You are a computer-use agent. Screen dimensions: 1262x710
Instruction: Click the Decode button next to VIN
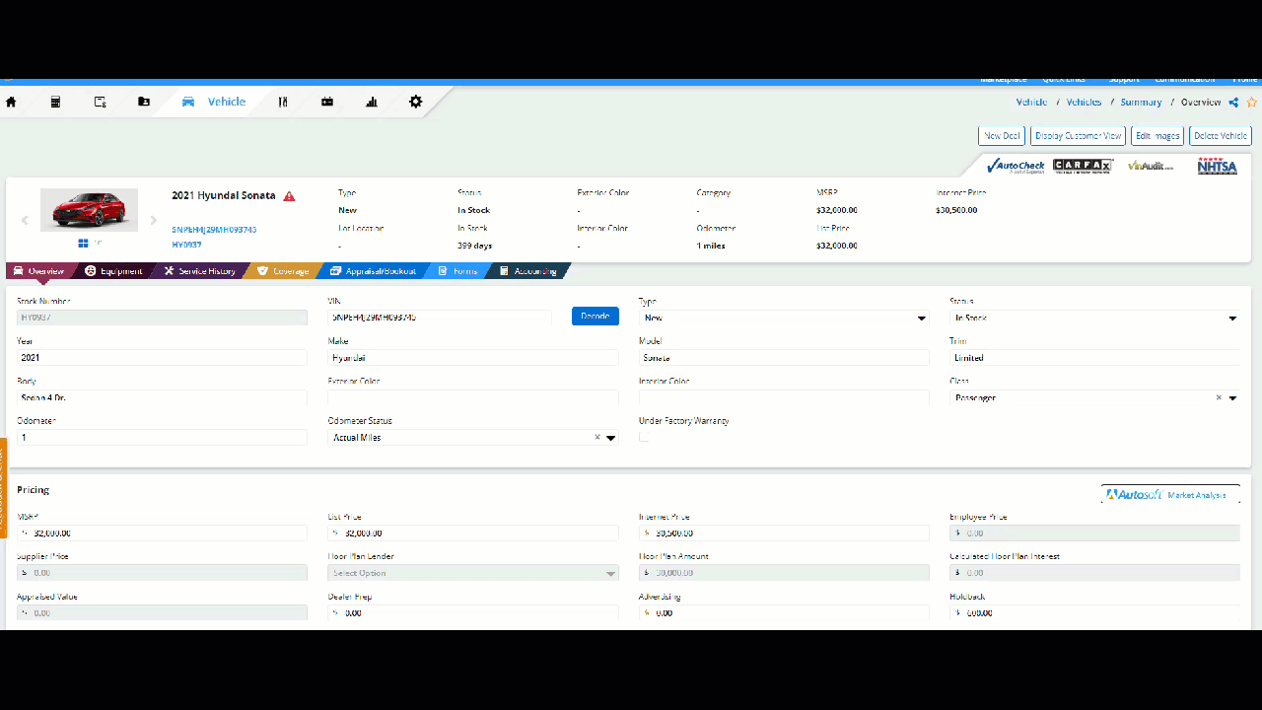coord(595,317)
